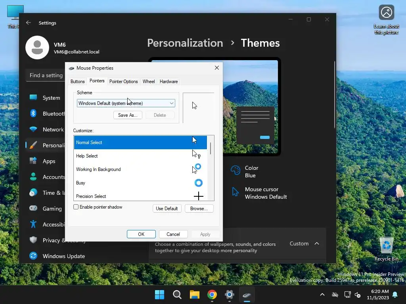Confirm Mouse Properties with OK

(141, 234)
